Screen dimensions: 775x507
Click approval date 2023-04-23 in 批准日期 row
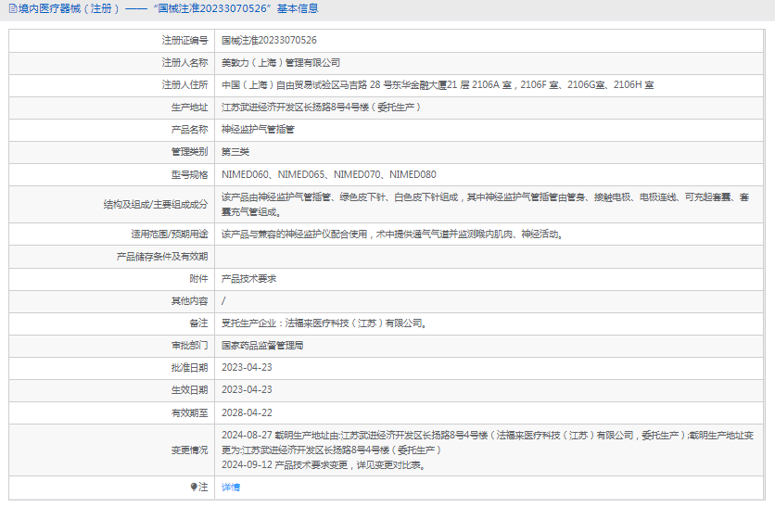pos(247,368)
